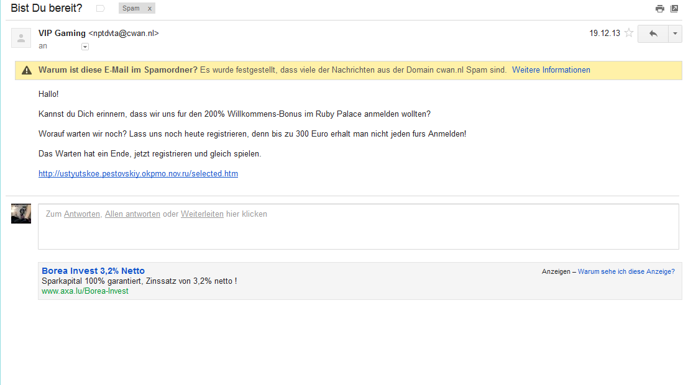Star this email message
The width and height of the screenshot is (696, 385).
(x=629, y=34)
